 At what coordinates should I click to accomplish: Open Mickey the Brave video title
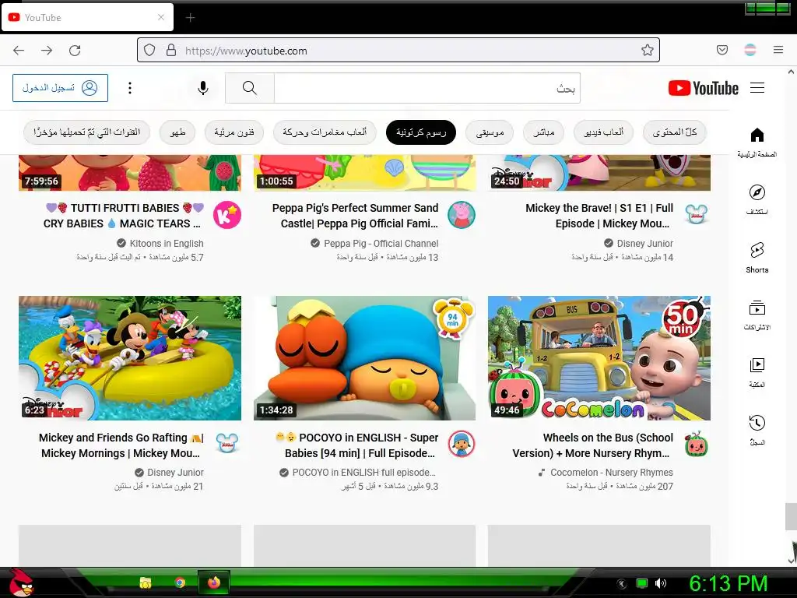coord(599,216)
